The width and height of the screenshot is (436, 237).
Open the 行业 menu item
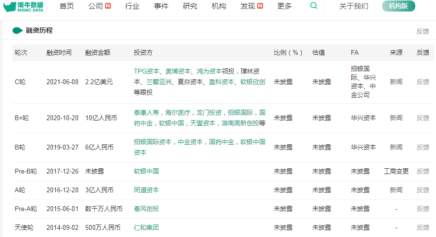[x=132, y=6]
